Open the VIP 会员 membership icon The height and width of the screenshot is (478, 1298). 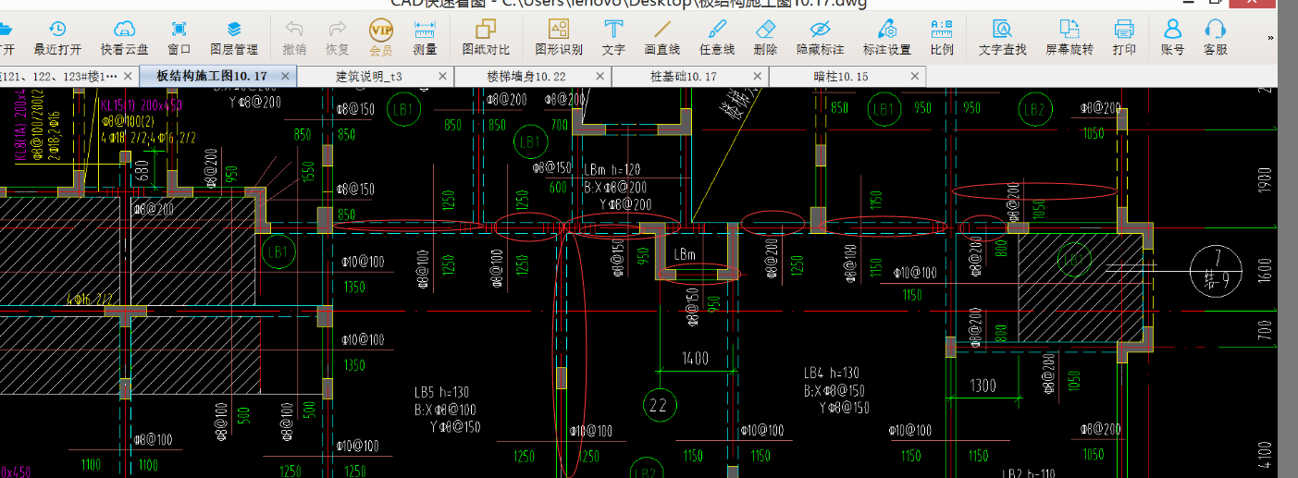tap(380, 38)
